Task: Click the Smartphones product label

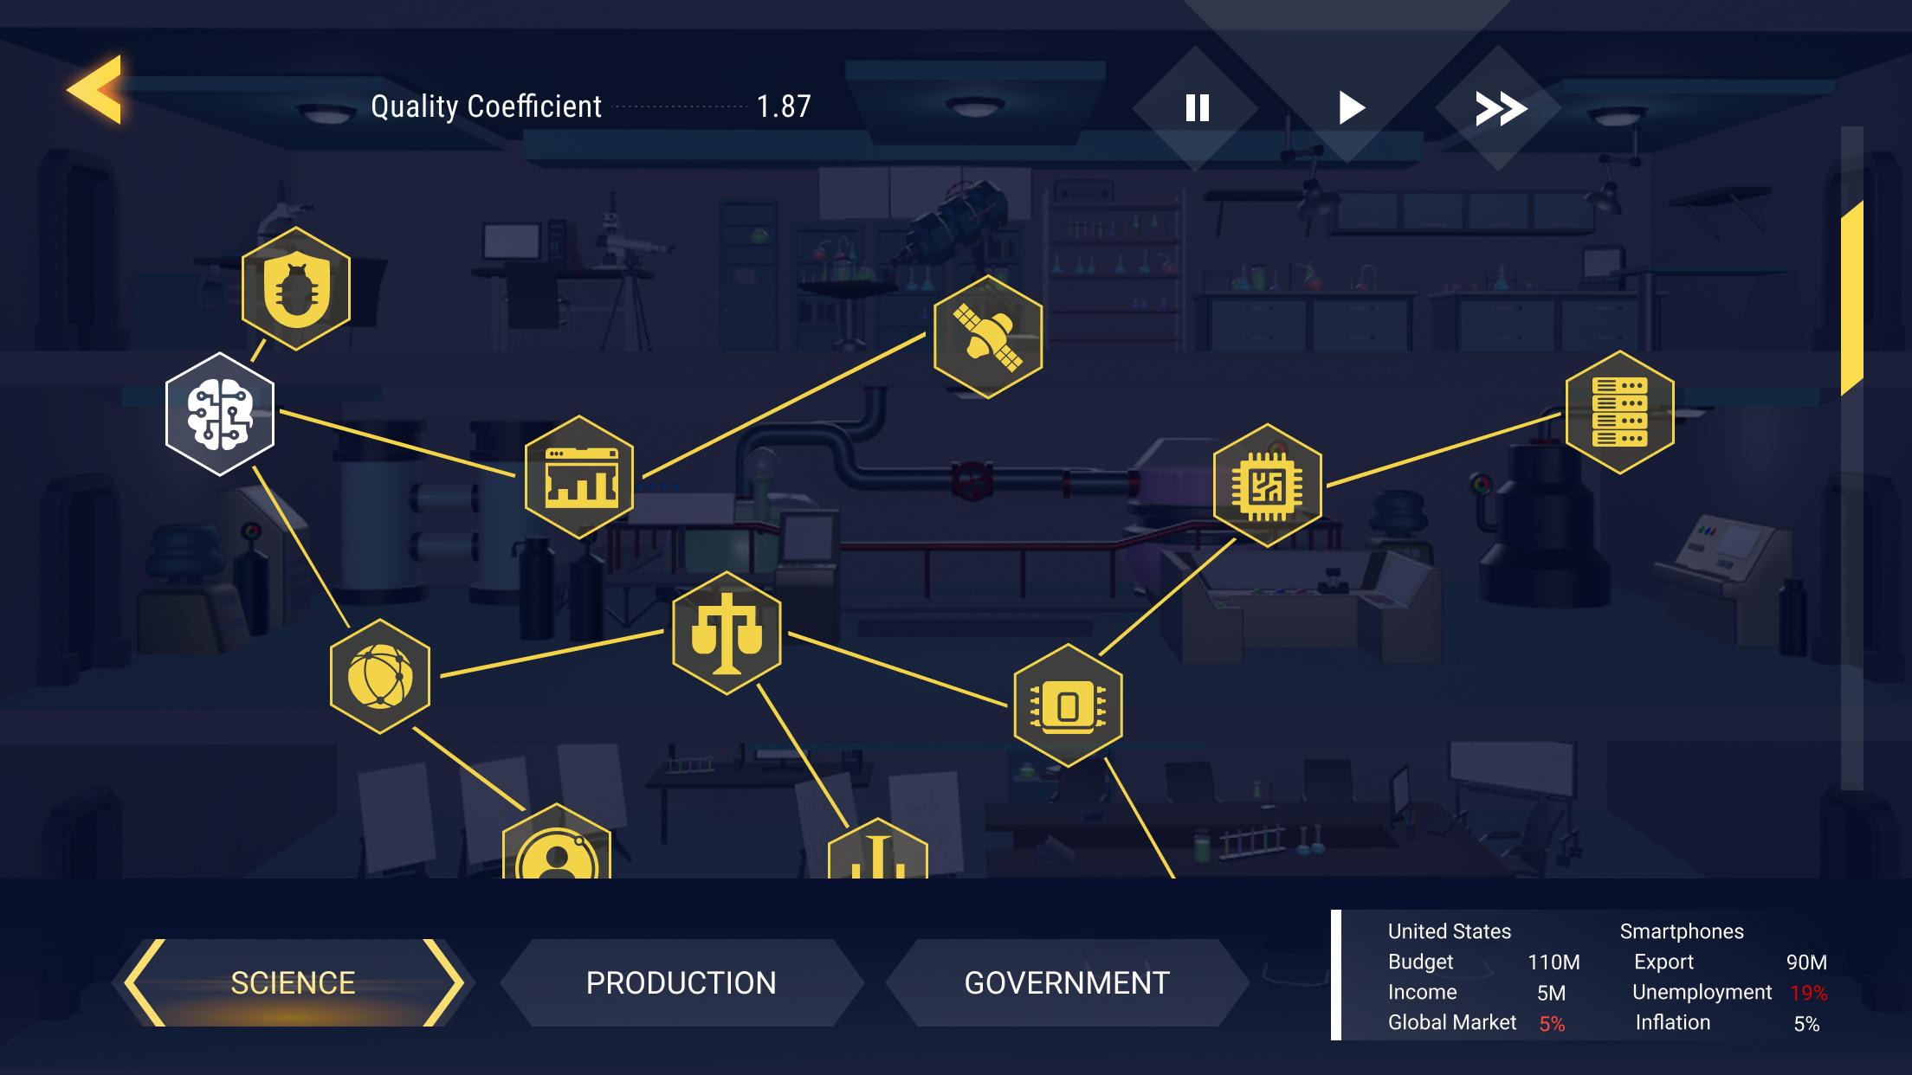Action: click(x=1682, y=931)
